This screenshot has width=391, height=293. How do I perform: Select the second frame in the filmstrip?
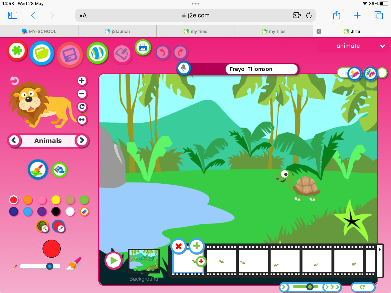[222, 261]
